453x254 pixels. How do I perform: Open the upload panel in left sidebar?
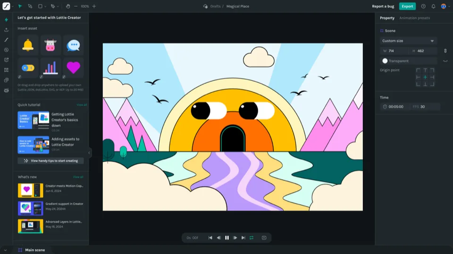coord(6,30)
